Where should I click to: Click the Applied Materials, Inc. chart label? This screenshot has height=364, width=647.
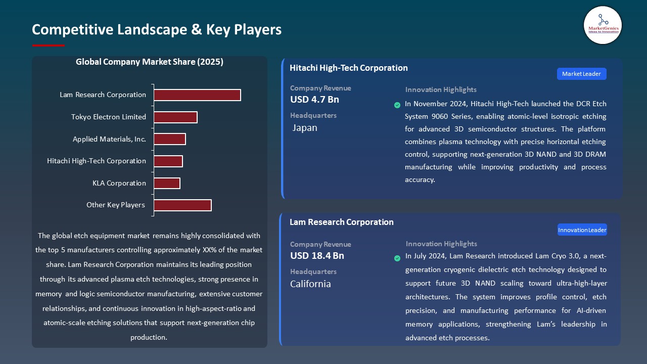click(109, 139)
